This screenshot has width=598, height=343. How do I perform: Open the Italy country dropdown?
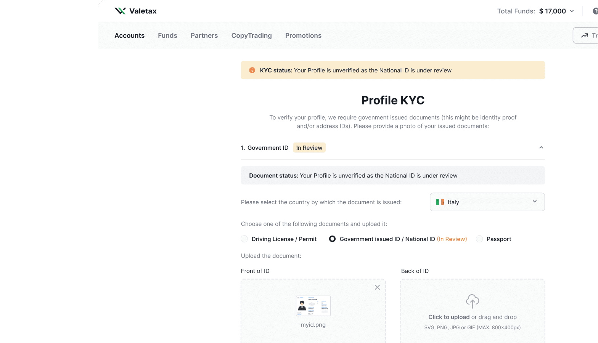click(487, 202)
